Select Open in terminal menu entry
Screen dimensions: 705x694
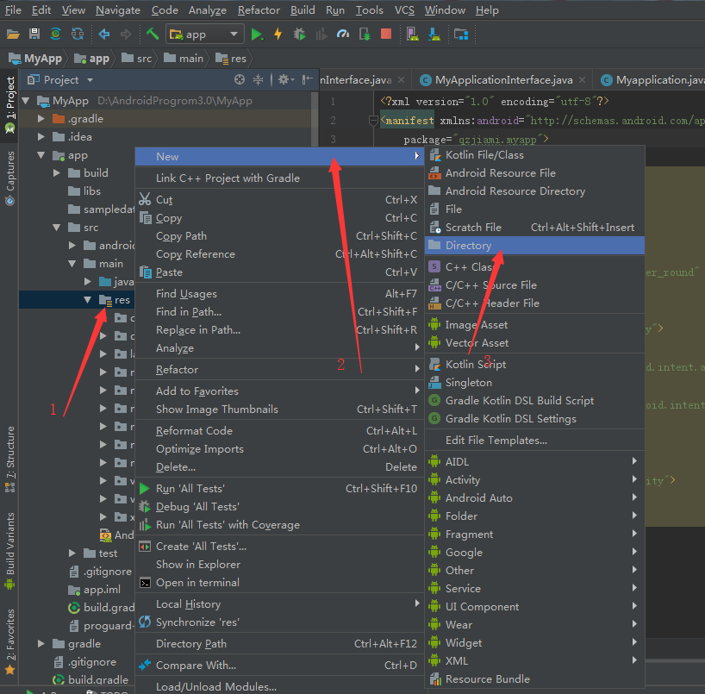click(x=279, y=583)
